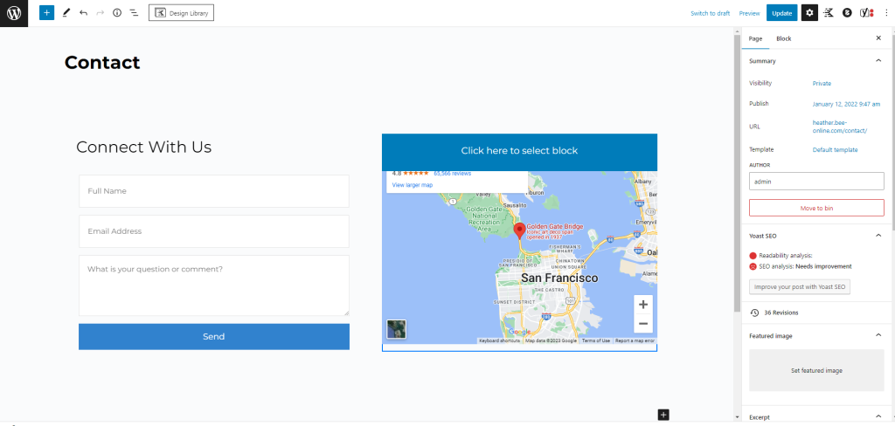Viewport: 895px width, 426px height.
Task: Zoom in on the map
Action: [x=643, y=305]
